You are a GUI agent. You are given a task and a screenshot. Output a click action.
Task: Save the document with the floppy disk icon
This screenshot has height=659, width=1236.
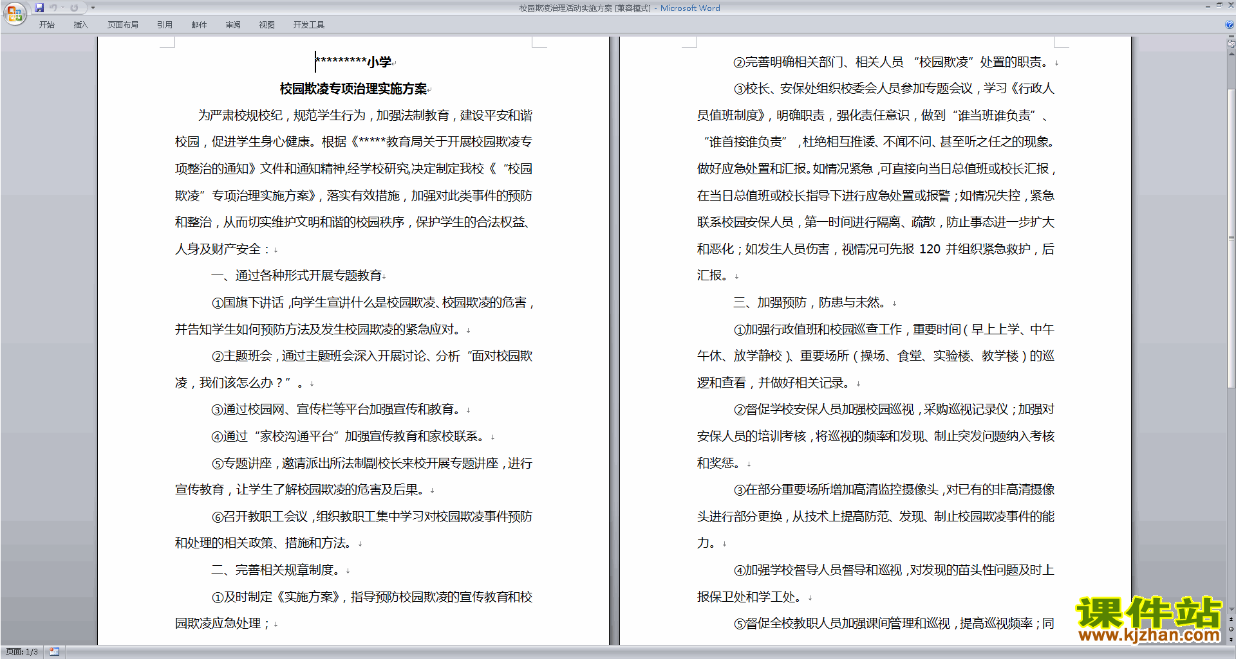tap(39, 8)
